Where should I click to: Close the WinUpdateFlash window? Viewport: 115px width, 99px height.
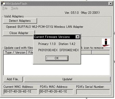(111, 4)
